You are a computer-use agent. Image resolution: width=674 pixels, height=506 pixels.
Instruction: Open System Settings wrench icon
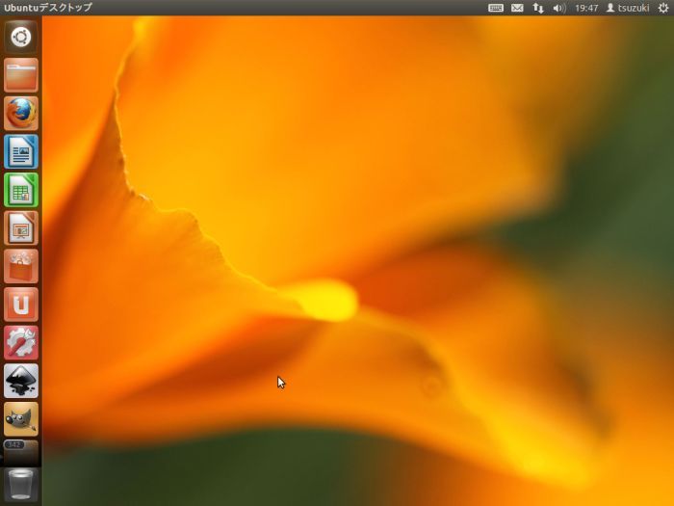click(21, 342)
